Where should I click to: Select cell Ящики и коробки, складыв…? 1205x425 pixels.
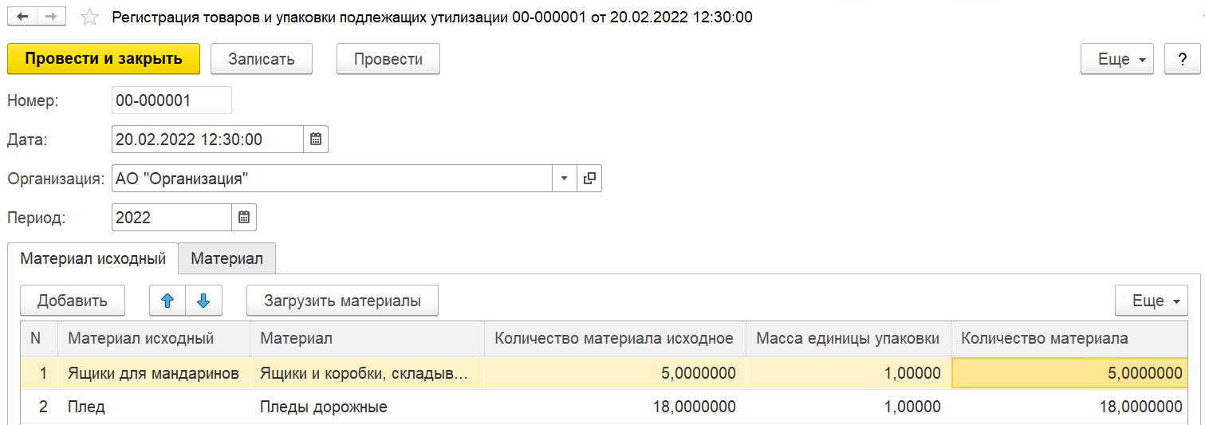pos(367,372)
